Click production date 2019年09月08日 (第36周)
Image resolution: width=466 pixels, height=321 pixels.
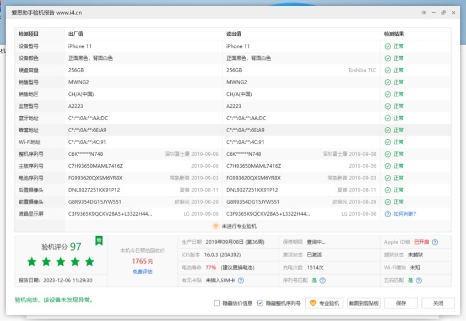click(235, 242)
